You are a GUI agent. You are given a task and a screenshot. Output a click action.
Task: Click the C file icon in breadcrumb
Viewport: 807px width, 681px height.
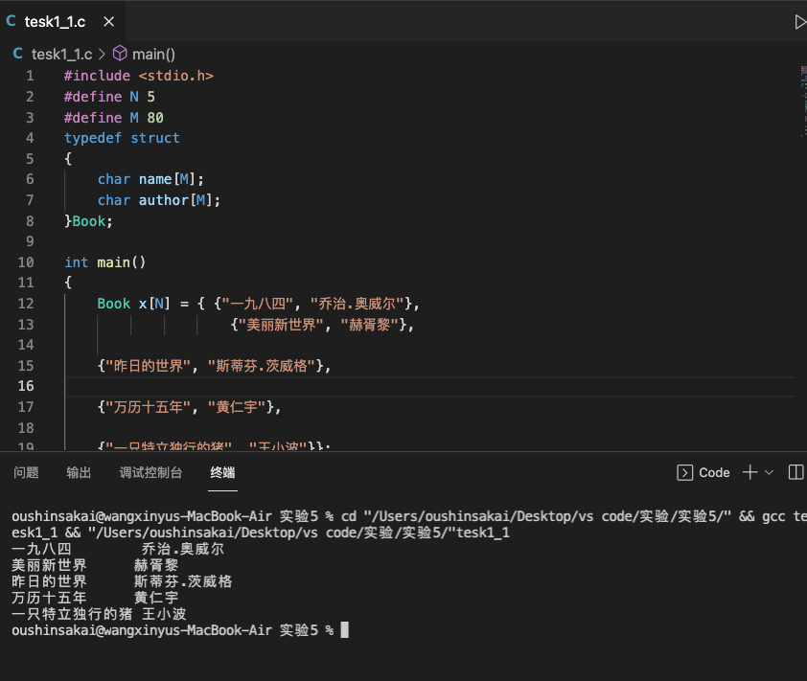(x=18, y=55)
